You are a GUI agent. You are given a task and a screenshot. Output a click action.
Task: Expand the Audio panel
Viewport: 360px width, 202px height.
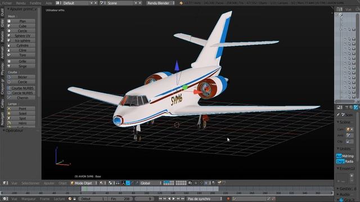point(343,195)
